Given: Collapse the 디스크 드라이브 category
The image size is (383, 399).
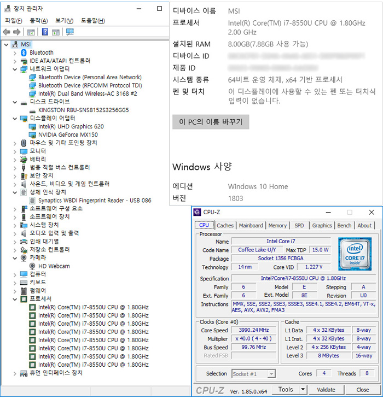Looking at the screenshot, I should point(15,102).
